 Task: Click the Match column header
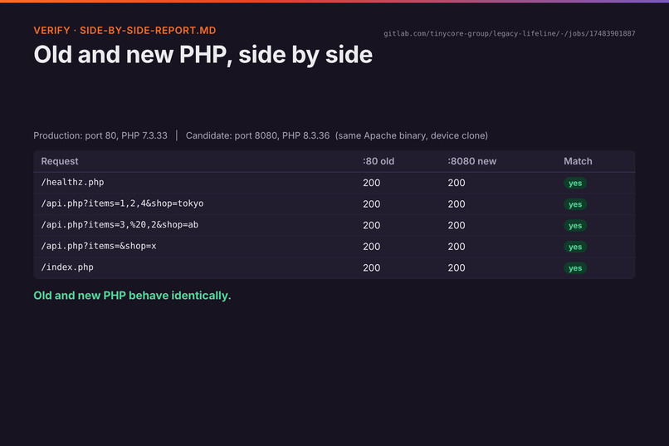(578, 161)
